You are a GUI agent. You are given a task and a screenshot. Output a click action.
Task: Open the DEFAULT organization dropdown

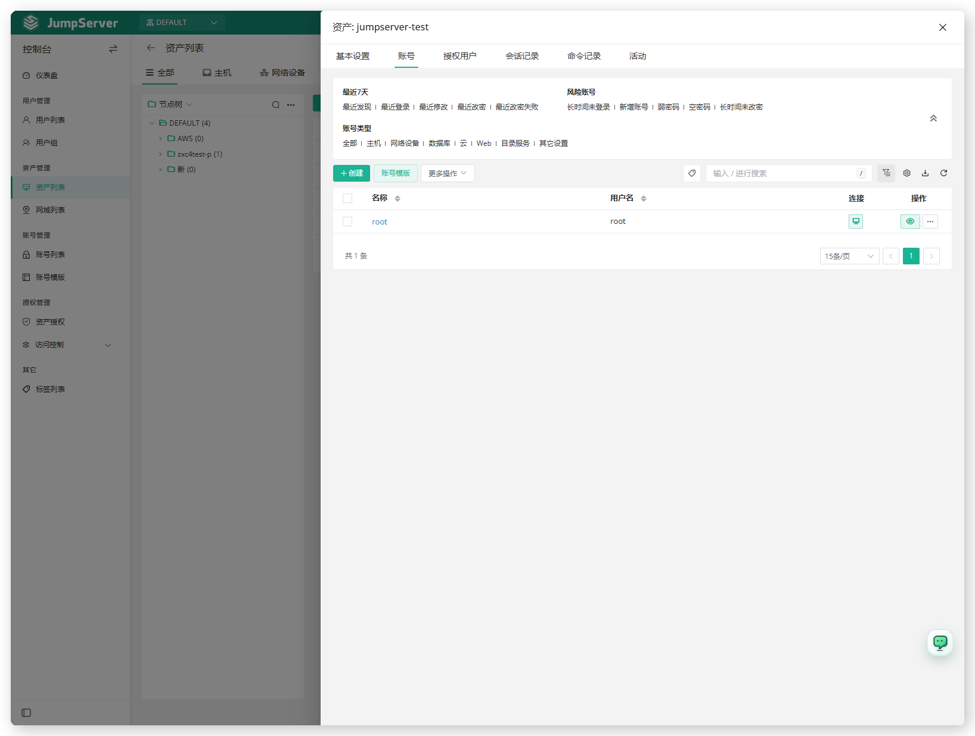(x=182, y=23)
